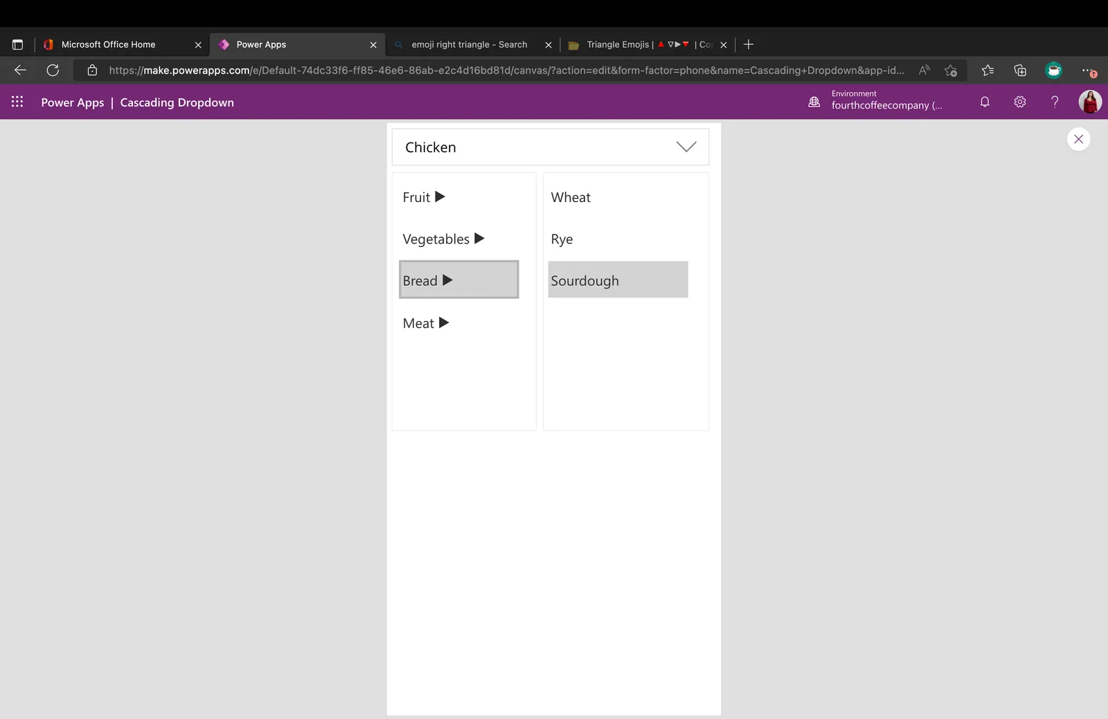The width and height of the screenshot is (1108, 719).
Task: Expand the Meat category arrow
Action: pyautogui.click(x=444, y=322)
